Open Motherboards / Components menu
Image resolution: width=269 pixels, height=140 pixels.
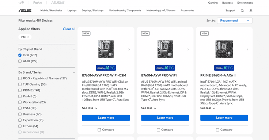click(125, 11)
